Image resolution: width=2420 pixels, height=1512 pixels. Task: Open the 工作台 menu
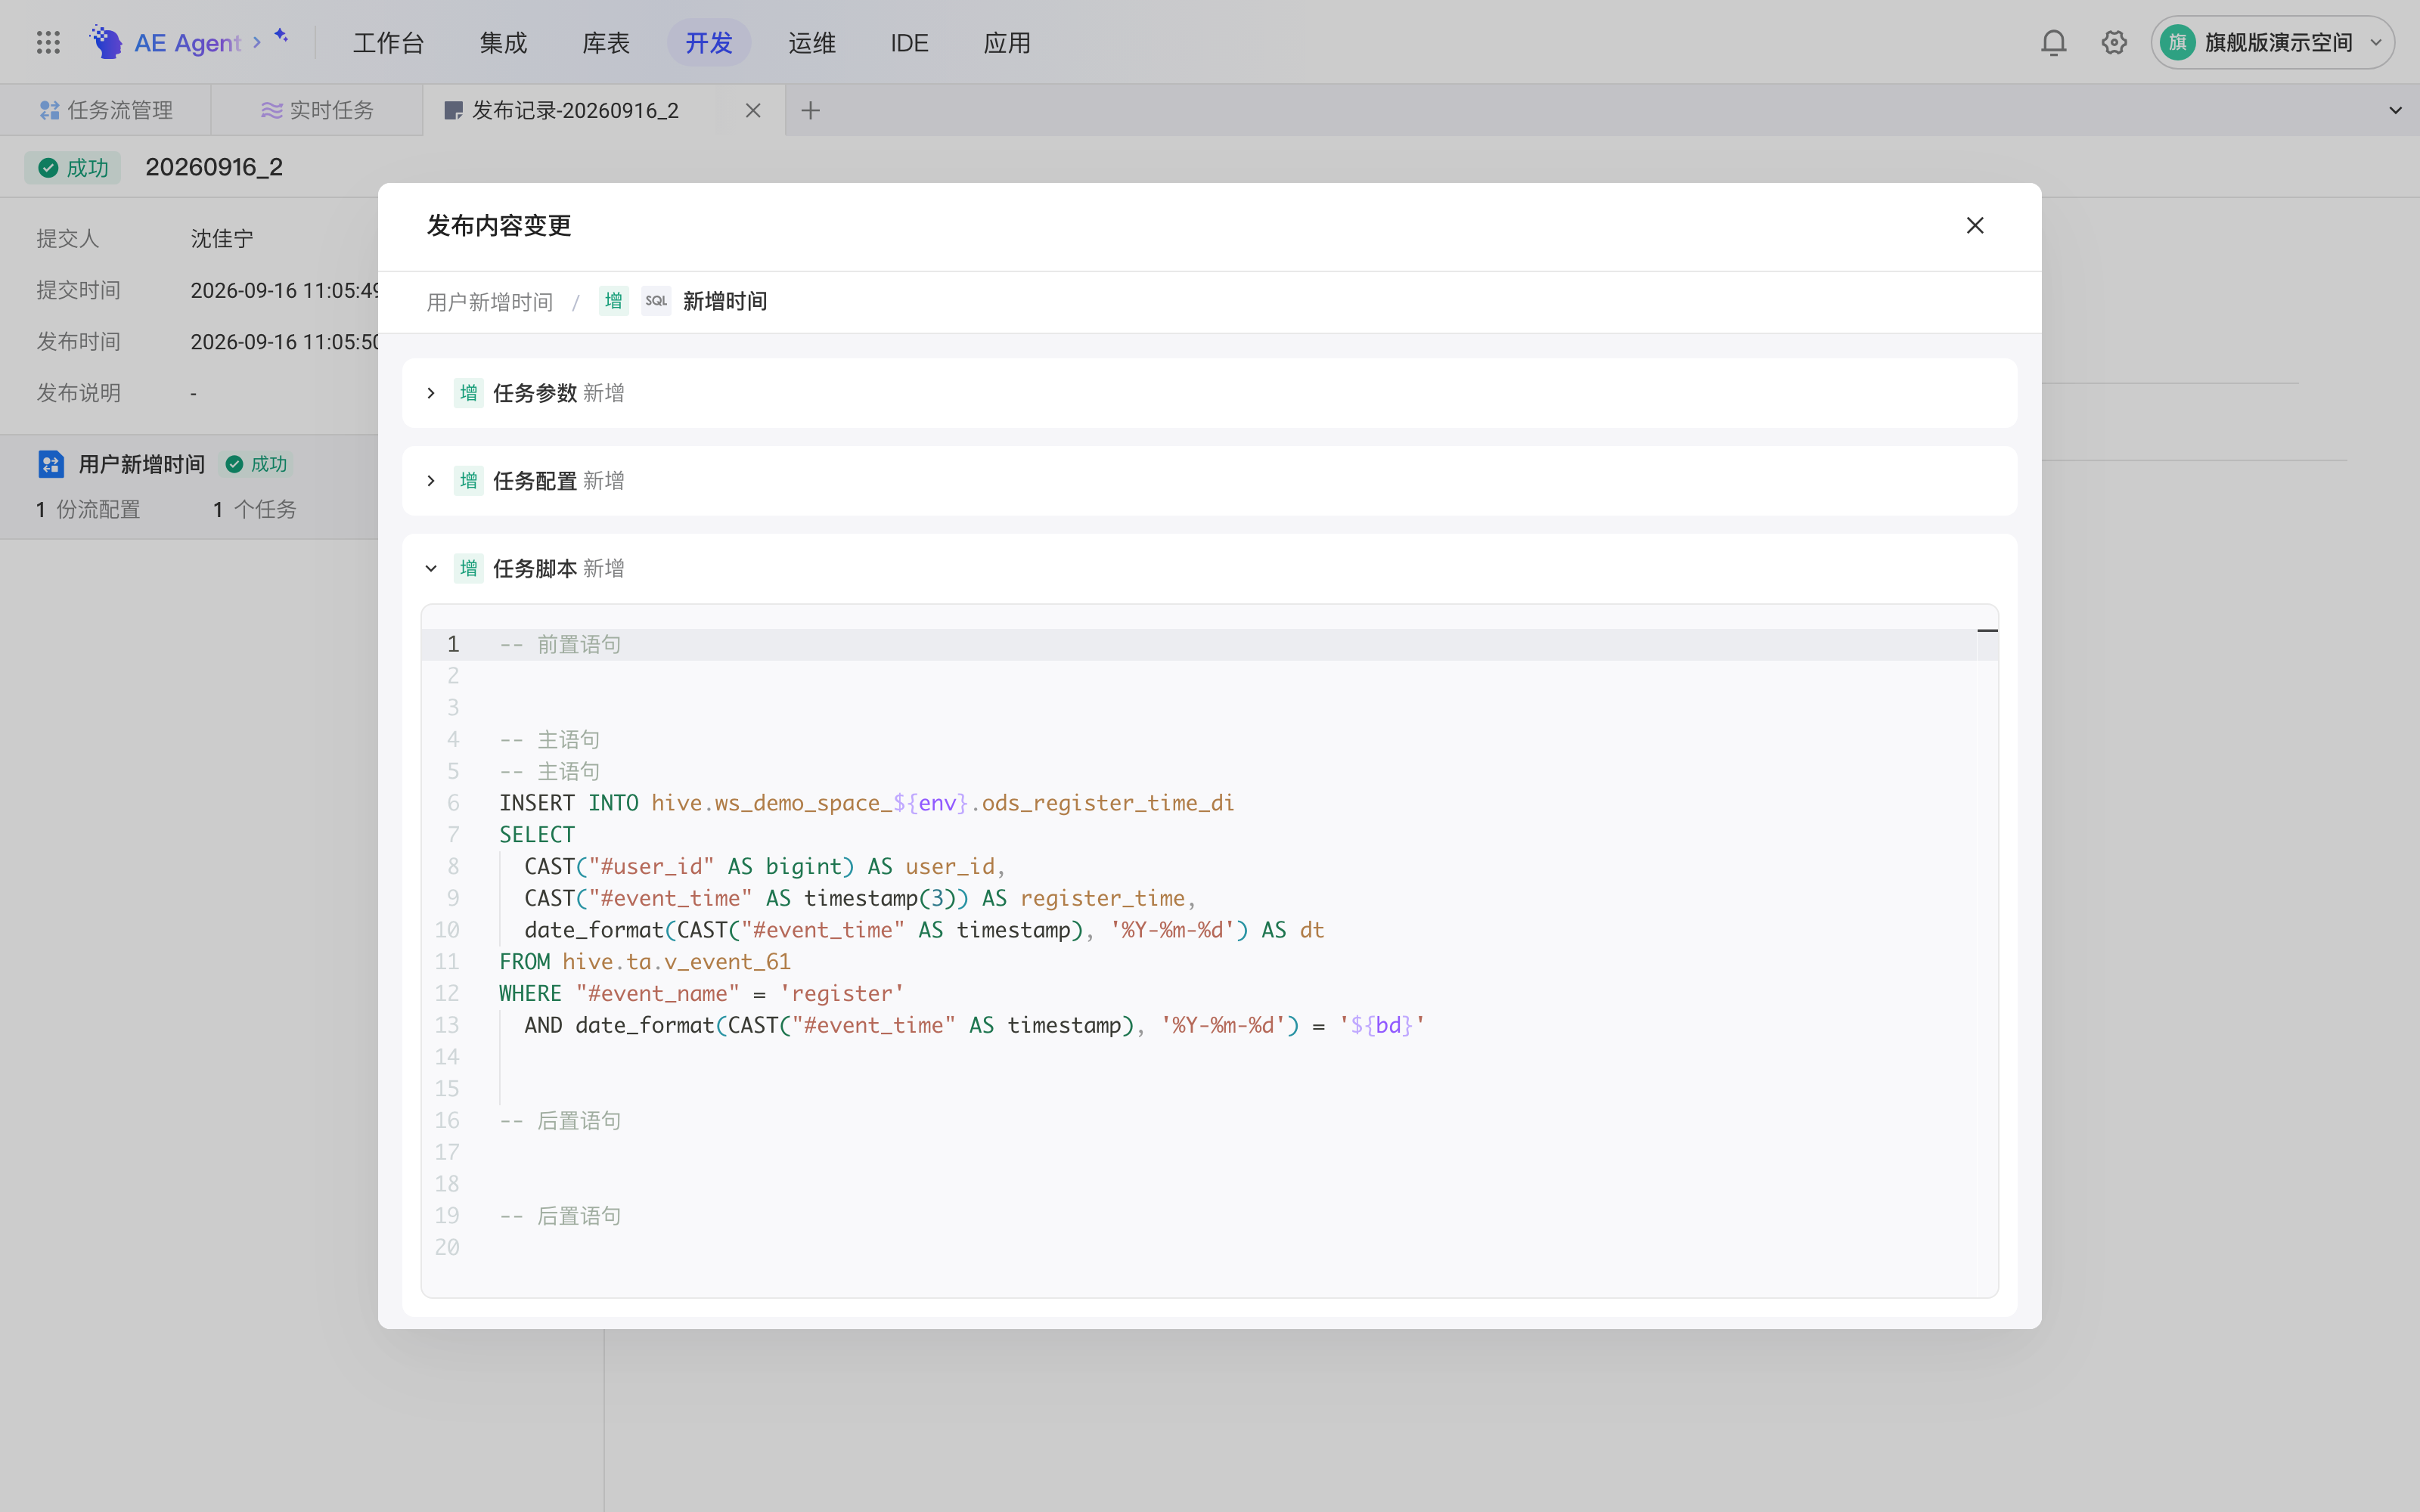389,43
